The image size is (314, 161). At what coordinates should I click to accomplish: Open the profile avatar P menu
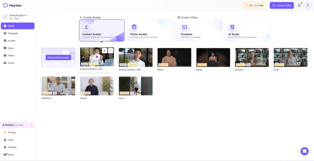[x=308, y=5]
